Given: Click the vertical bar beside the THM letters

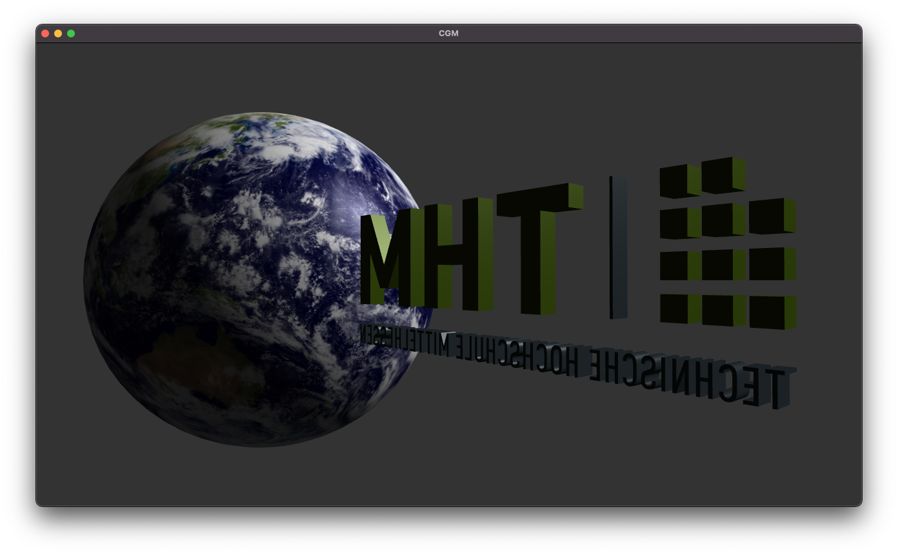Looking at the screenshot, I should coord(618,247).
